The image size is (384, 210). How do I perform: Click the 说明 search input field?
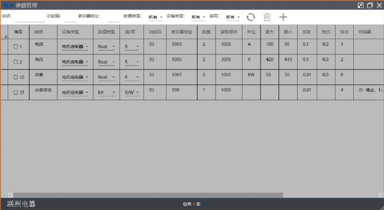(30, 17)
